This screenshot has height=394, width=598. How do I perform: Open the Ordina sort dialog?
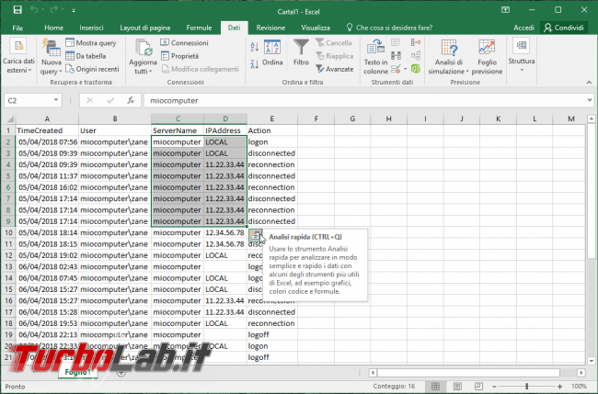272,52
